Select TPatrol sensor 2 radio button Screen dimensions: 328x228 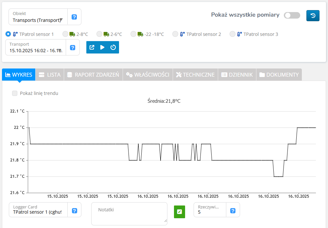175,34
